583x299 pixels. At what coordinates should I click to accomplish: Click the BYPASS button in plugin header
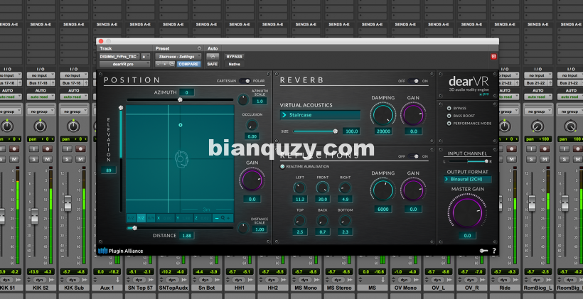(x=234, y=56)
